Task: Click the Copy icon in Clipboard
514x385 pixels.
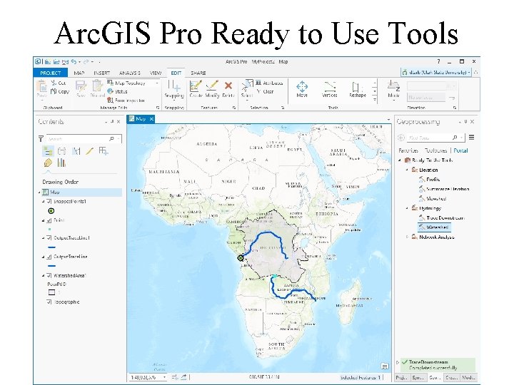Action: tap(54, 91)
